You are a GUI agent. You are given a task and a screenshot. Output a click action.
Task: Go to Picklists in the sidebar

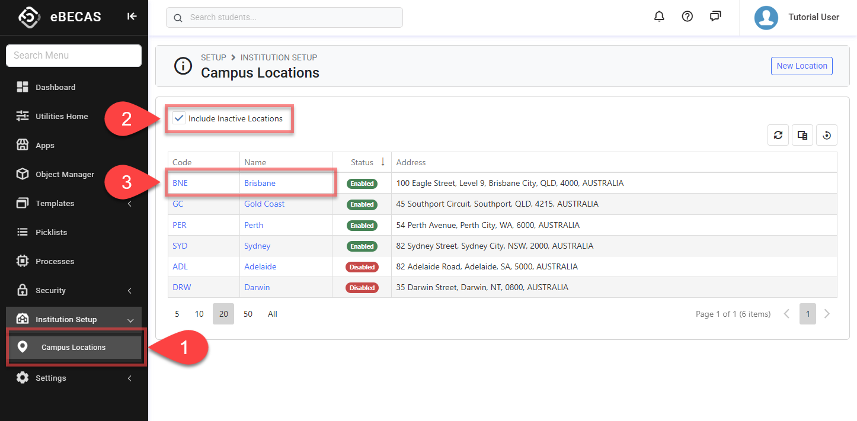[x=51, y=232]
